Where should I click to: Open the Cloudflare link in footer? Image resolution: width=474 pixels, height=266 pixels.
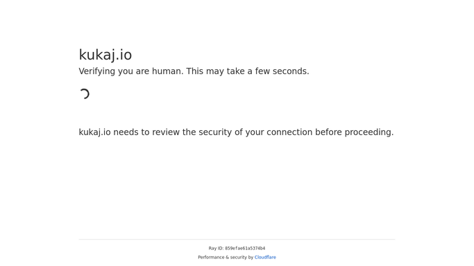tap(265, 257)
